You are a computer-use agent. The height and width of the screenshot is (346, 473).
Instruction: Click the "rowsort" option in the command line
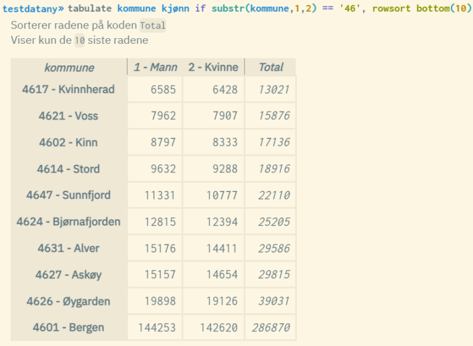click(x=392, y=9)
